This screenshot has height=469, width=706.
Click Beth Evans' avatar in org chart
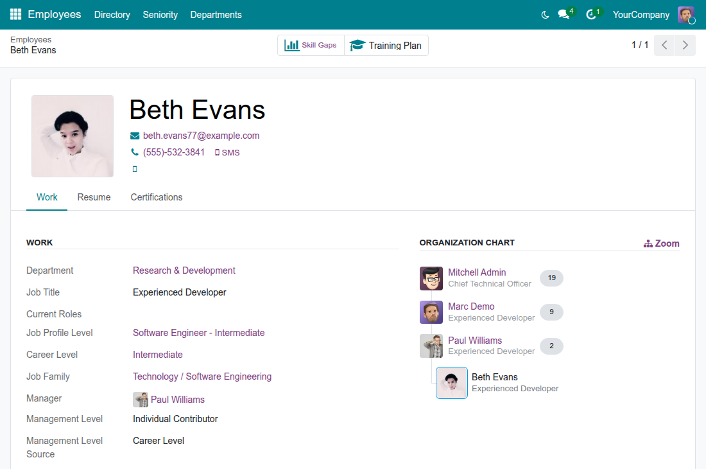point(452,383)
